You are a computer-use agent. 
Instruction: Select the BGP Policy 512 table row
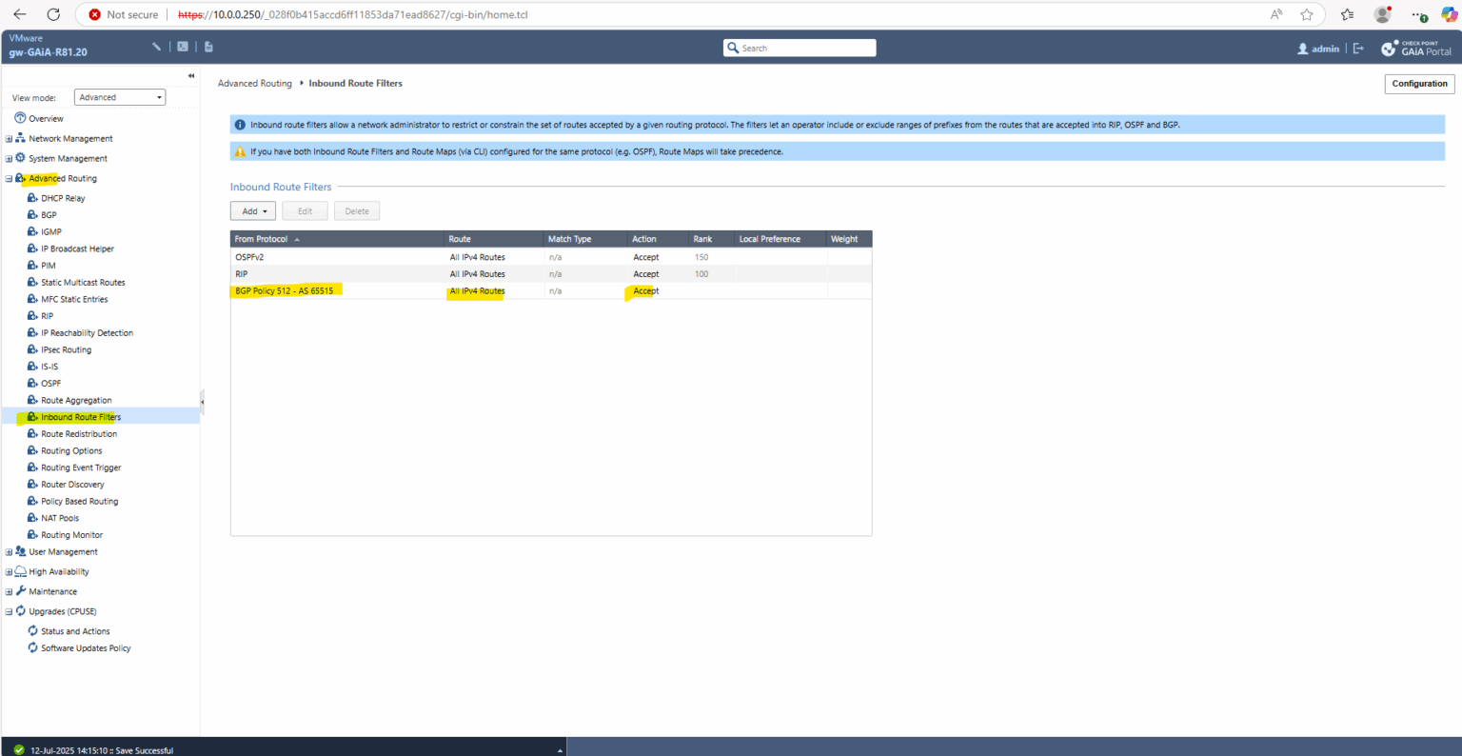click(x=551, y=291)
